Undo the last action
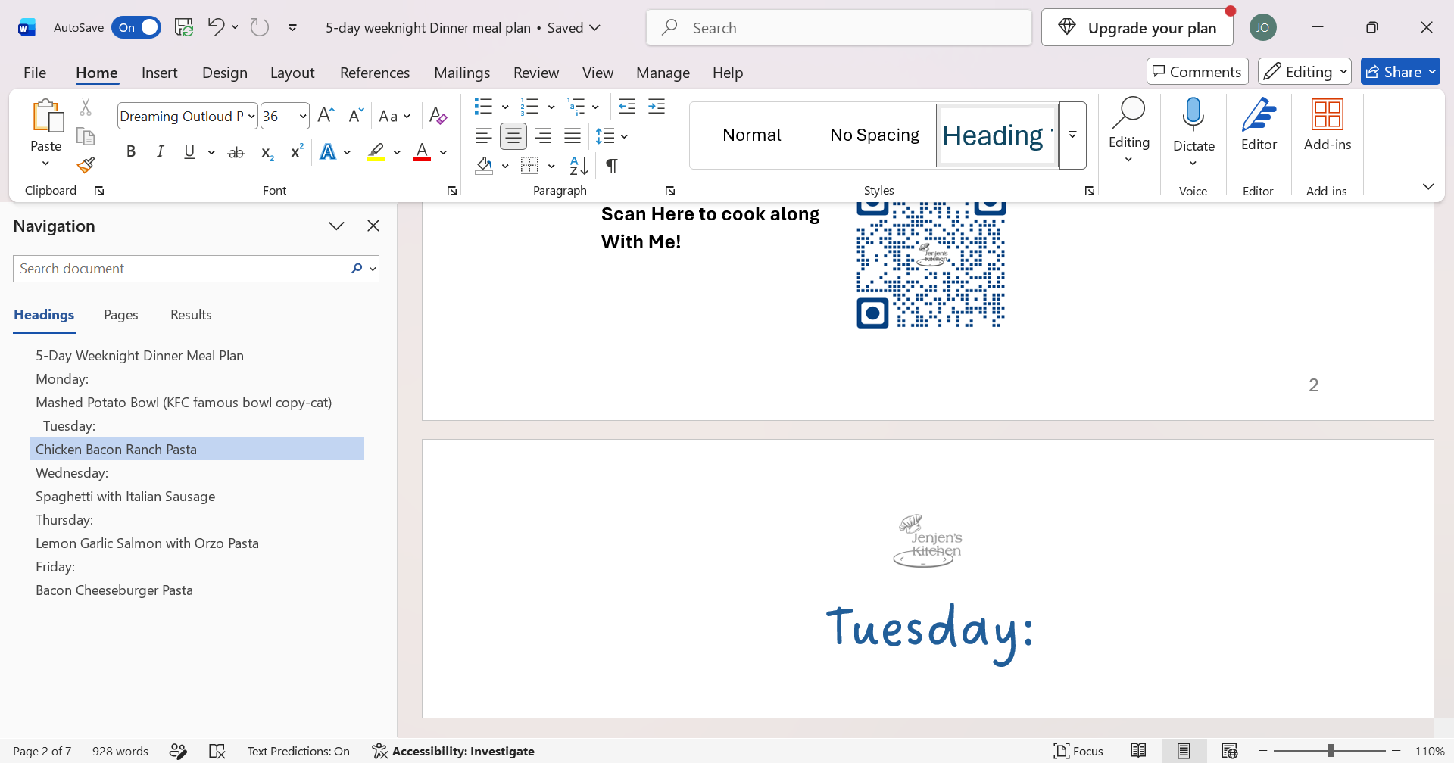 pos(216,28)
